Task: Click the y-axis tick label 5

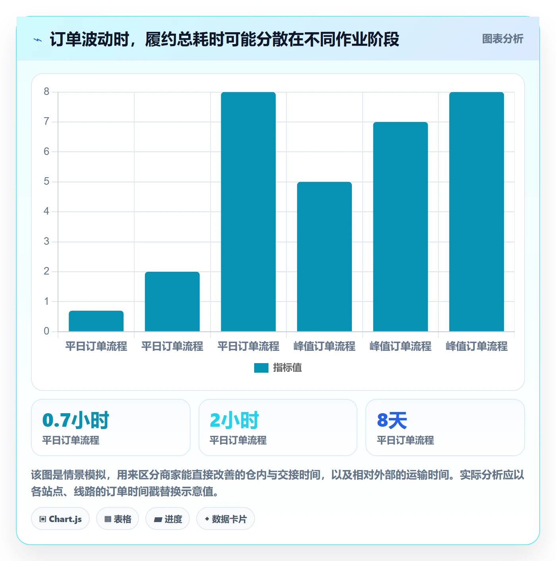Action: pos(46,182)
